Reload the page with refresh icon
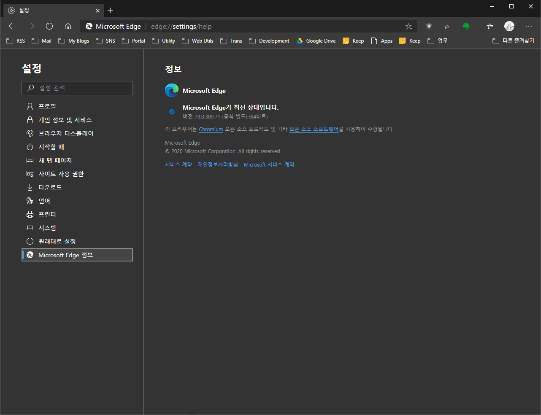The image size is (541, 415). [49, 26]
